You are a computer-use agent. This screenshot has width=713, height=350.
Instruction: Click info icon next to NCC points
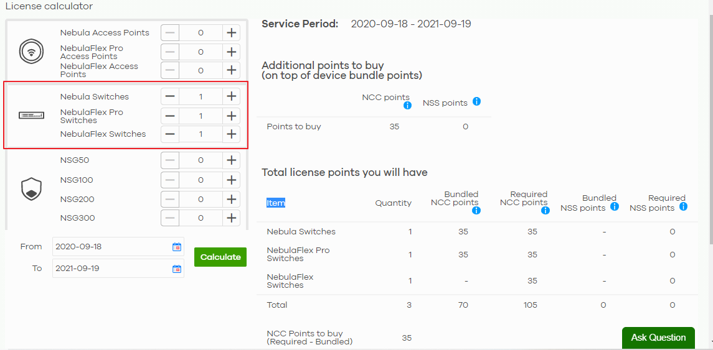[407, 105]
